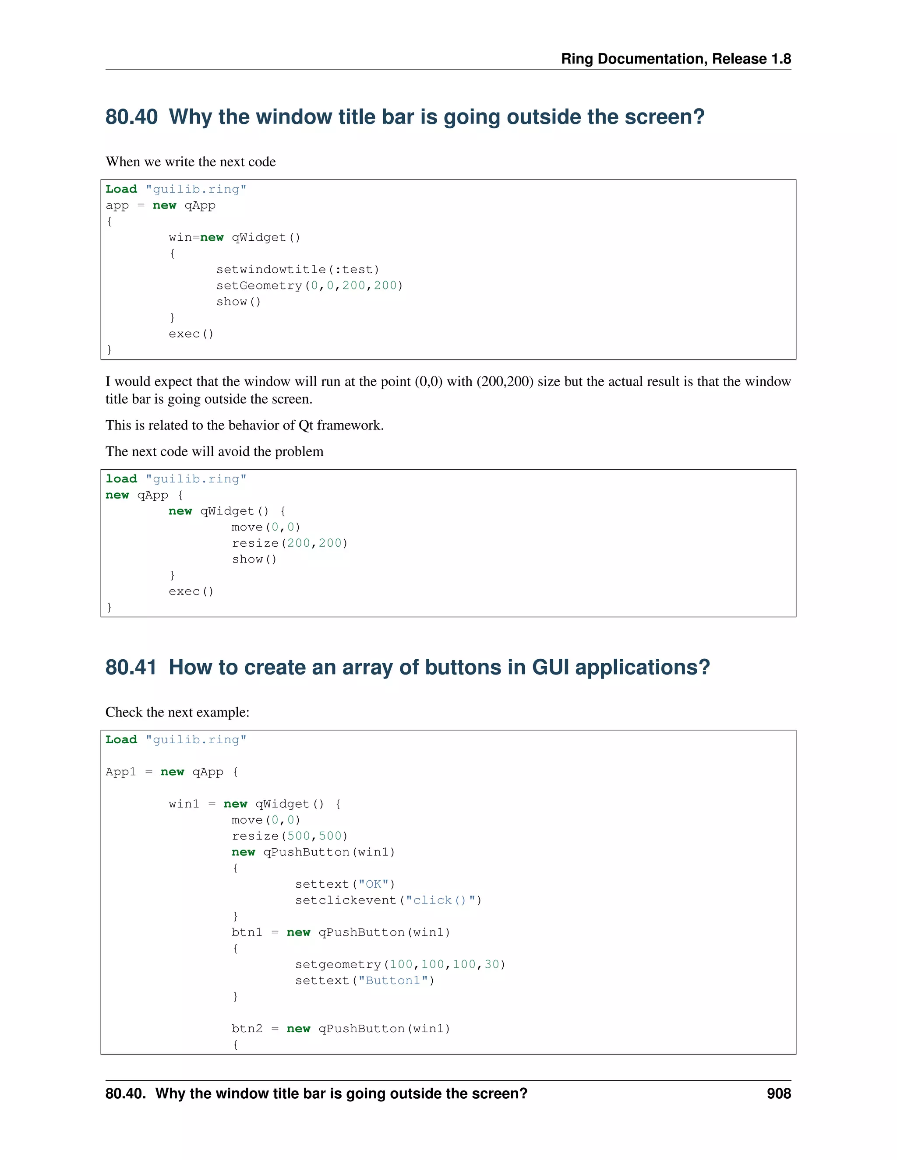
Task: Click the footer section title text
Action: click(x=316, y=1093)
